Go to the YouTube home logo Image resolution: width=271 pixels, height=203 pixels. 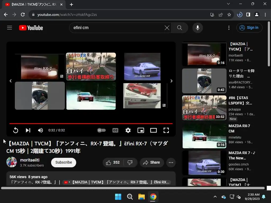tap(31, 28)
